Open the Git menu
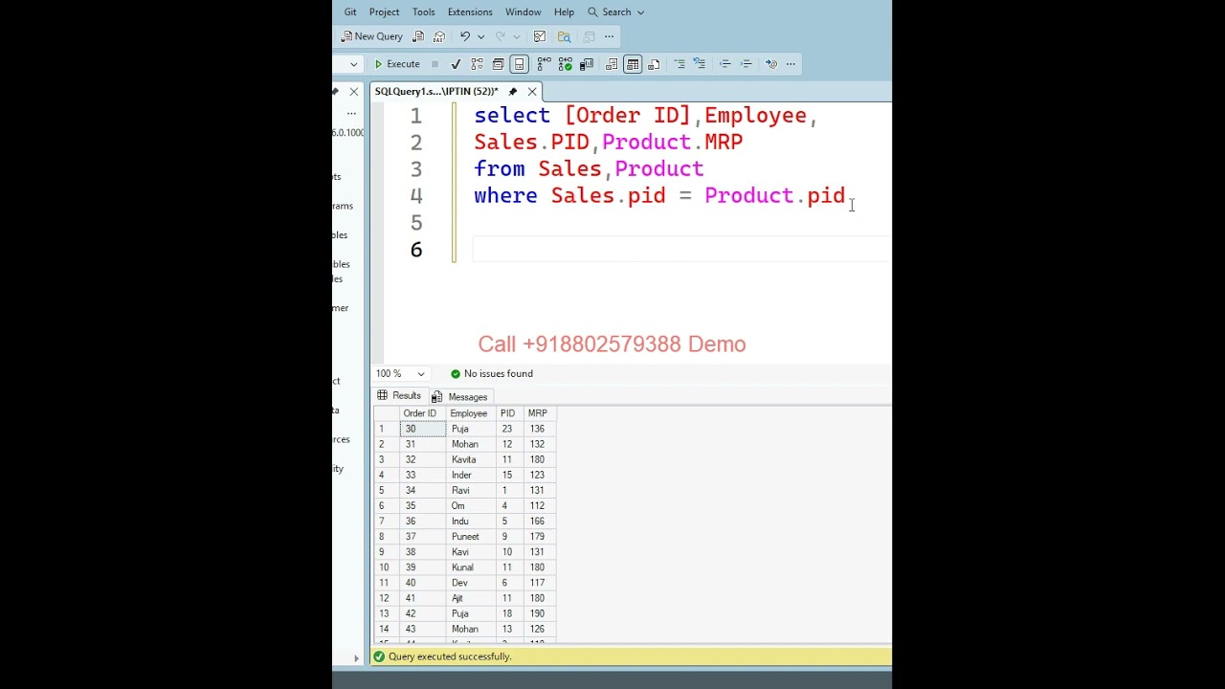The height and width of the screenshot is (689, 1225). (350, 12)
